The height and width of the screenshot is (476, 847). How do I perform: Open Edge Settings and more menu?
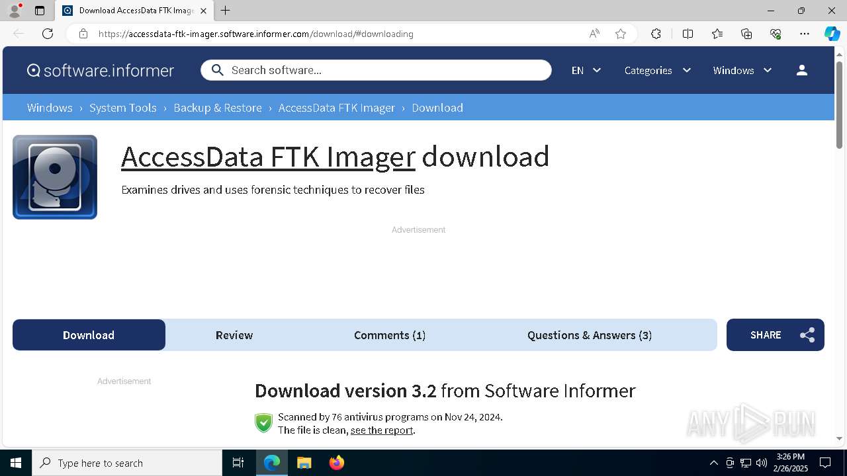805,34
